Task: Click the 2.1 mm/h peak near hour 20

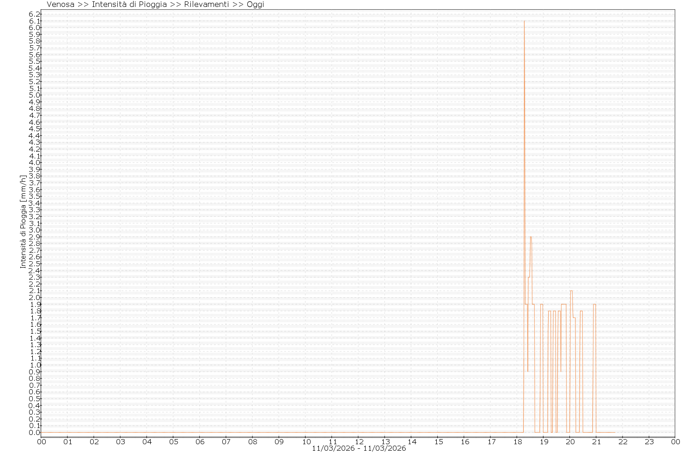Action: tap(572, 291)
